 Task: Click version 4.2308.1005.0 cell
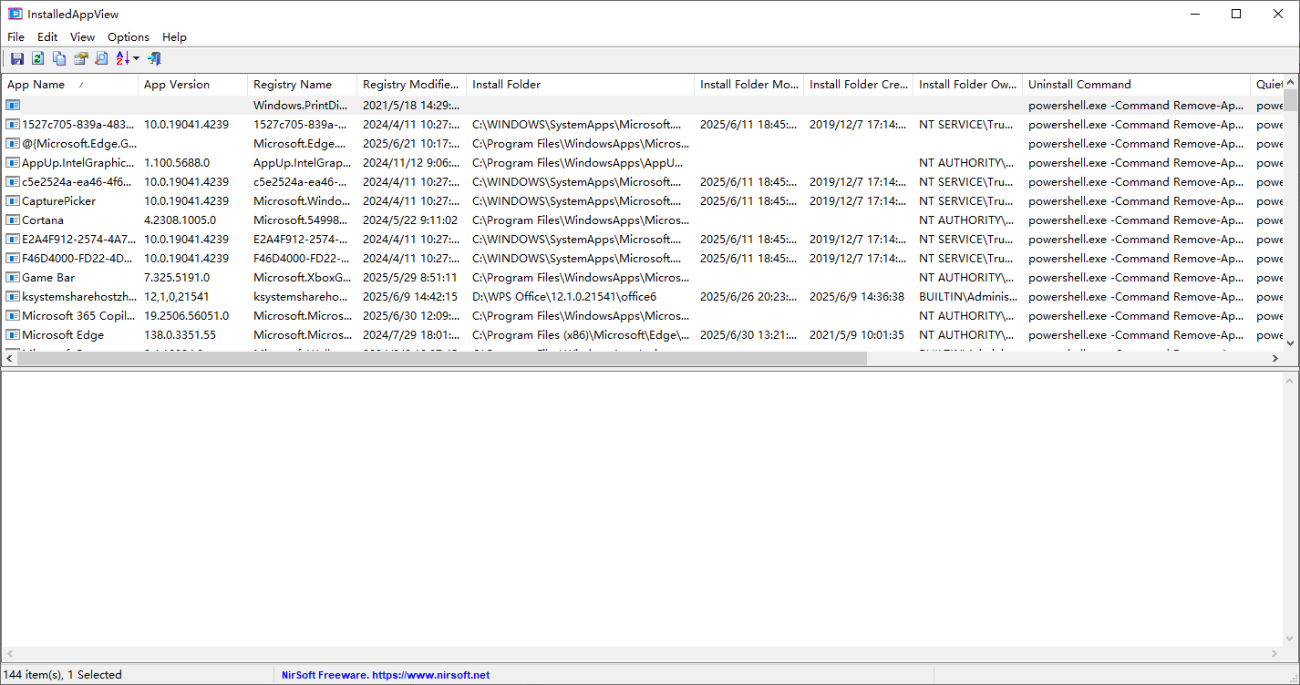pyautogui.click(x=181, y=220)
